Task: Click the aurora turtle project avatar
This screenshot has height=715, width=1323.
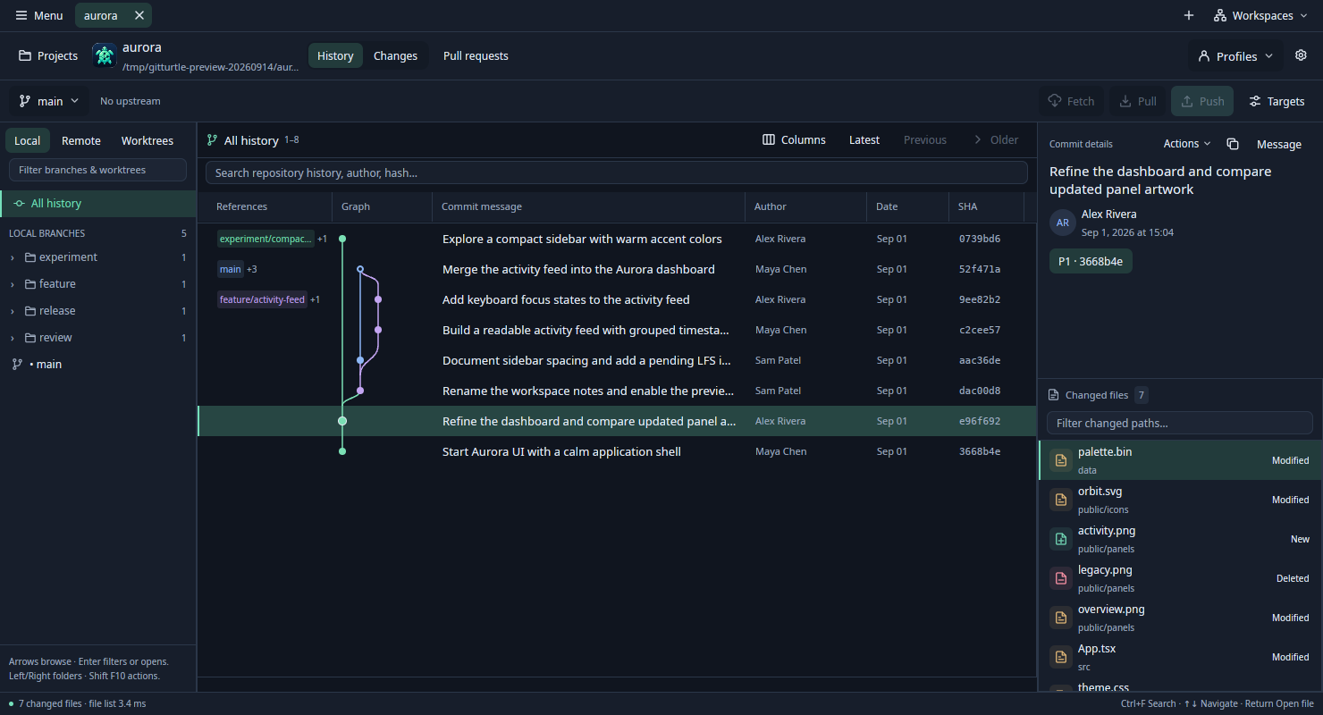Action: [105, 55]
